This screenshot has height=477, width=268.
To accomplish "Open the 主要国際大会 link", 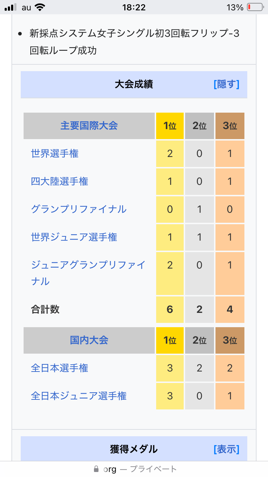I will 89,126.
